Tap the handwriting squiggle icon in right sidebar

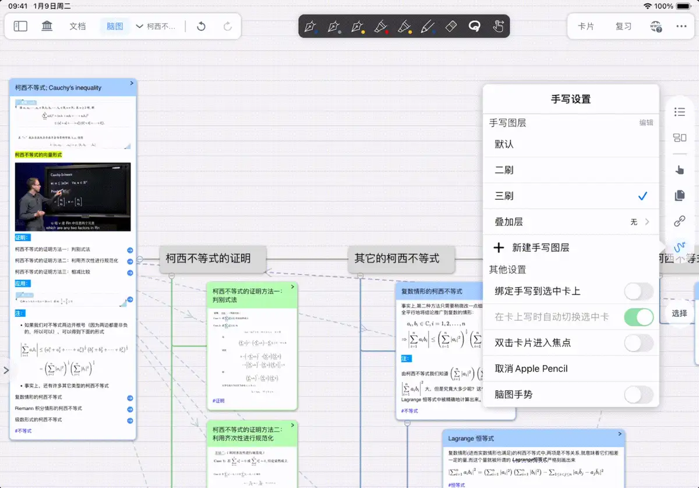(679, 246)
